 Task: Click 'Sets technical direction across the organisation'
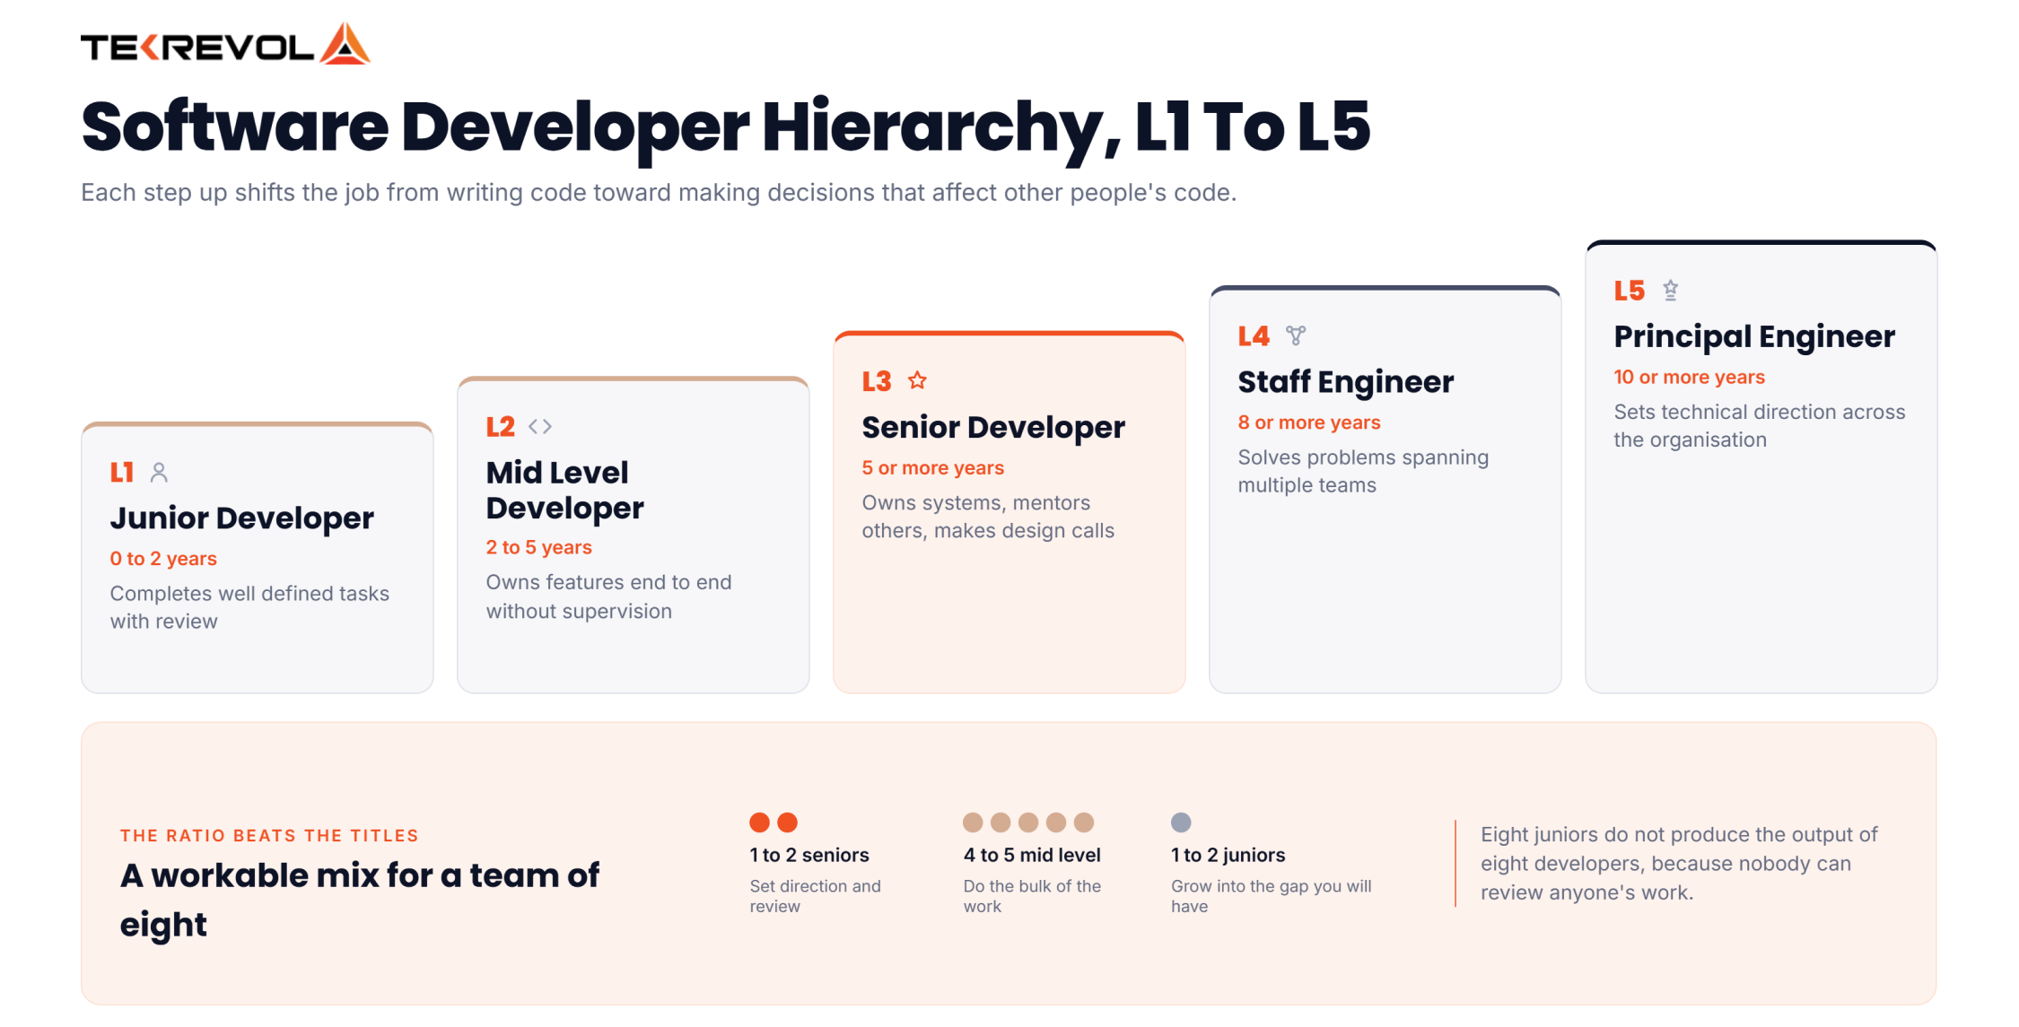(1760, 425)
